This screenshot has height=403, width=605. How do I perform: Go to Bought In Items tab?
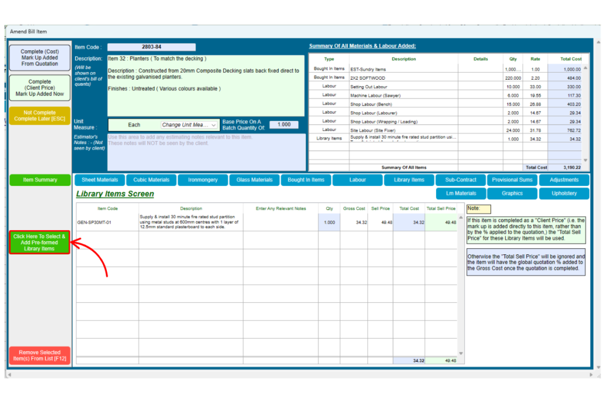click(306, 180)
